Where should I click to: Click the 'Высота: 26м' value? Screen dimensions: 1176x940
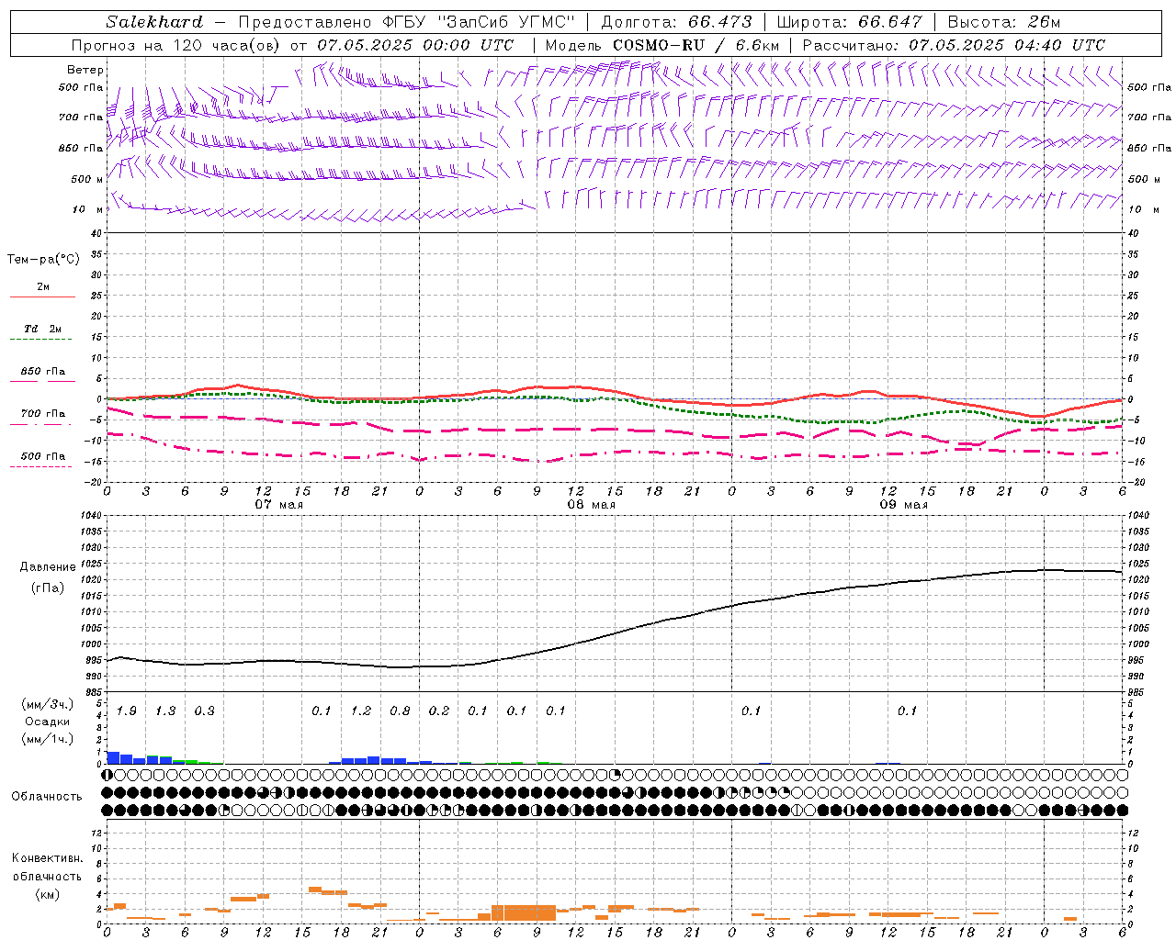(x=1004, y=22)
